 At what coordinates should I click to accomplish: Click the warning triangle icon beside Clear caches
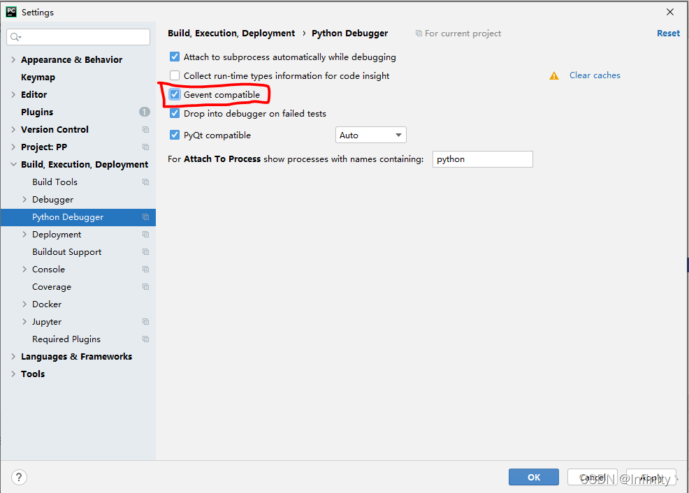point(554,75)
